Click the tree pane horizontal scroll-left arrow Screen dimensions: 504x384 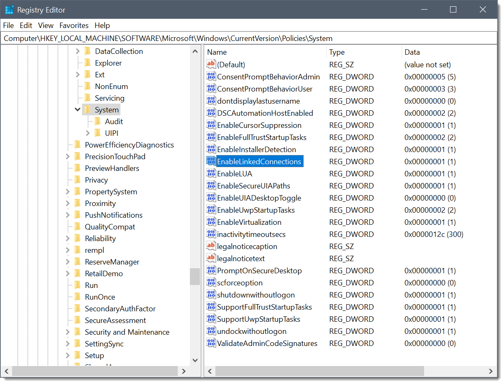pos(6,371)
